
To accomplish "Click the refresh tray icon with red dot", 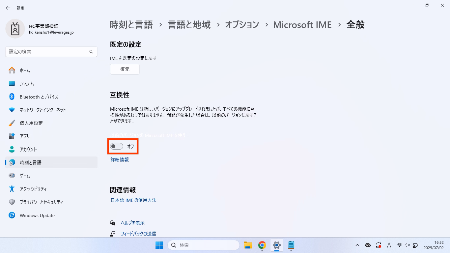I will pyautogui.click(x=379, y=245).
